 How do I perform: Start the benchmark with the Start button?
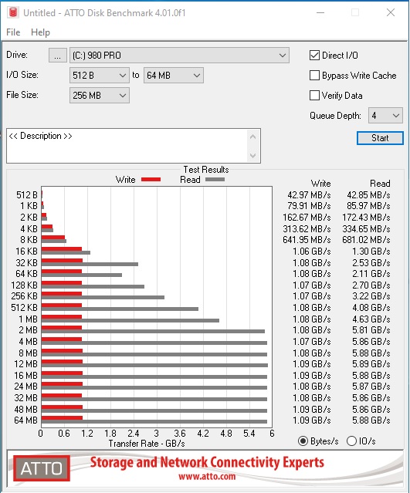click(x=380, y=138)
